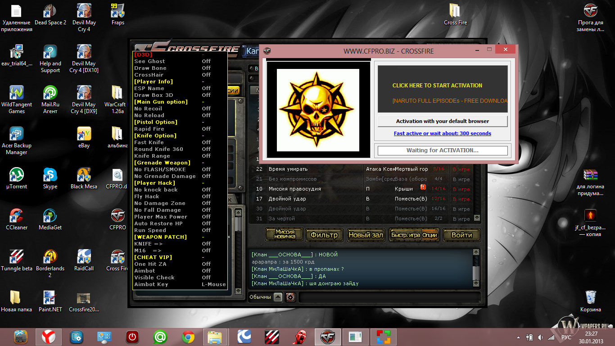This screenshot has height=346, width=615.
Task: Open Yandex browser from the taskbar
Action: pos(49,337)
